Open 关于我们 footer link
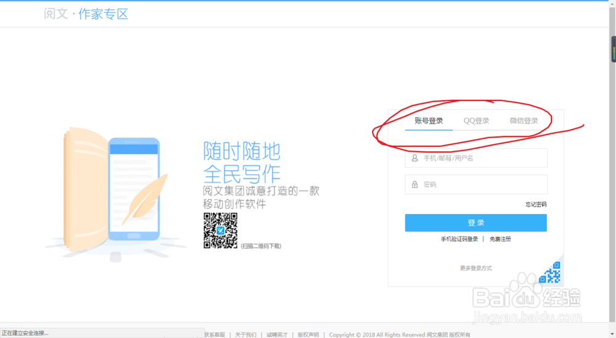Viewport: 616px width, 338px height. (246, 335)
